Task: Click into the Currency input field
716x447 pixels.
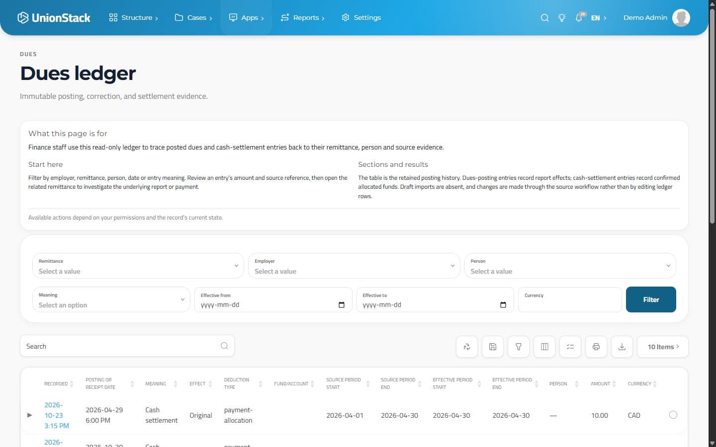Action: pyautogui.click(x=570, y=299)
